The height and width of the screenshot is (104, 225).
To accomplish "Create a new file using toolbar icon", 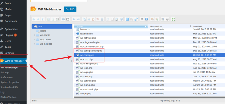I will point(53,19).
